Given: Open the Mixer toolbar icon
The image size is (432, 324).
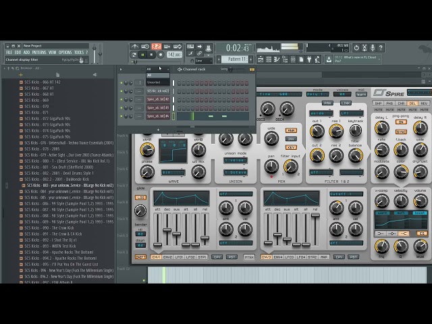Looking at the screenshot, I should [x=293, y=59].
